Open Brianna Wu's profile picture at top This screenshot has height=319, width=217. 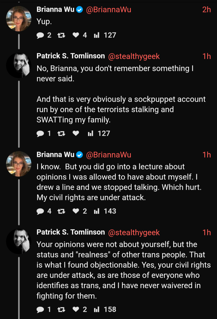coord(19,19)
